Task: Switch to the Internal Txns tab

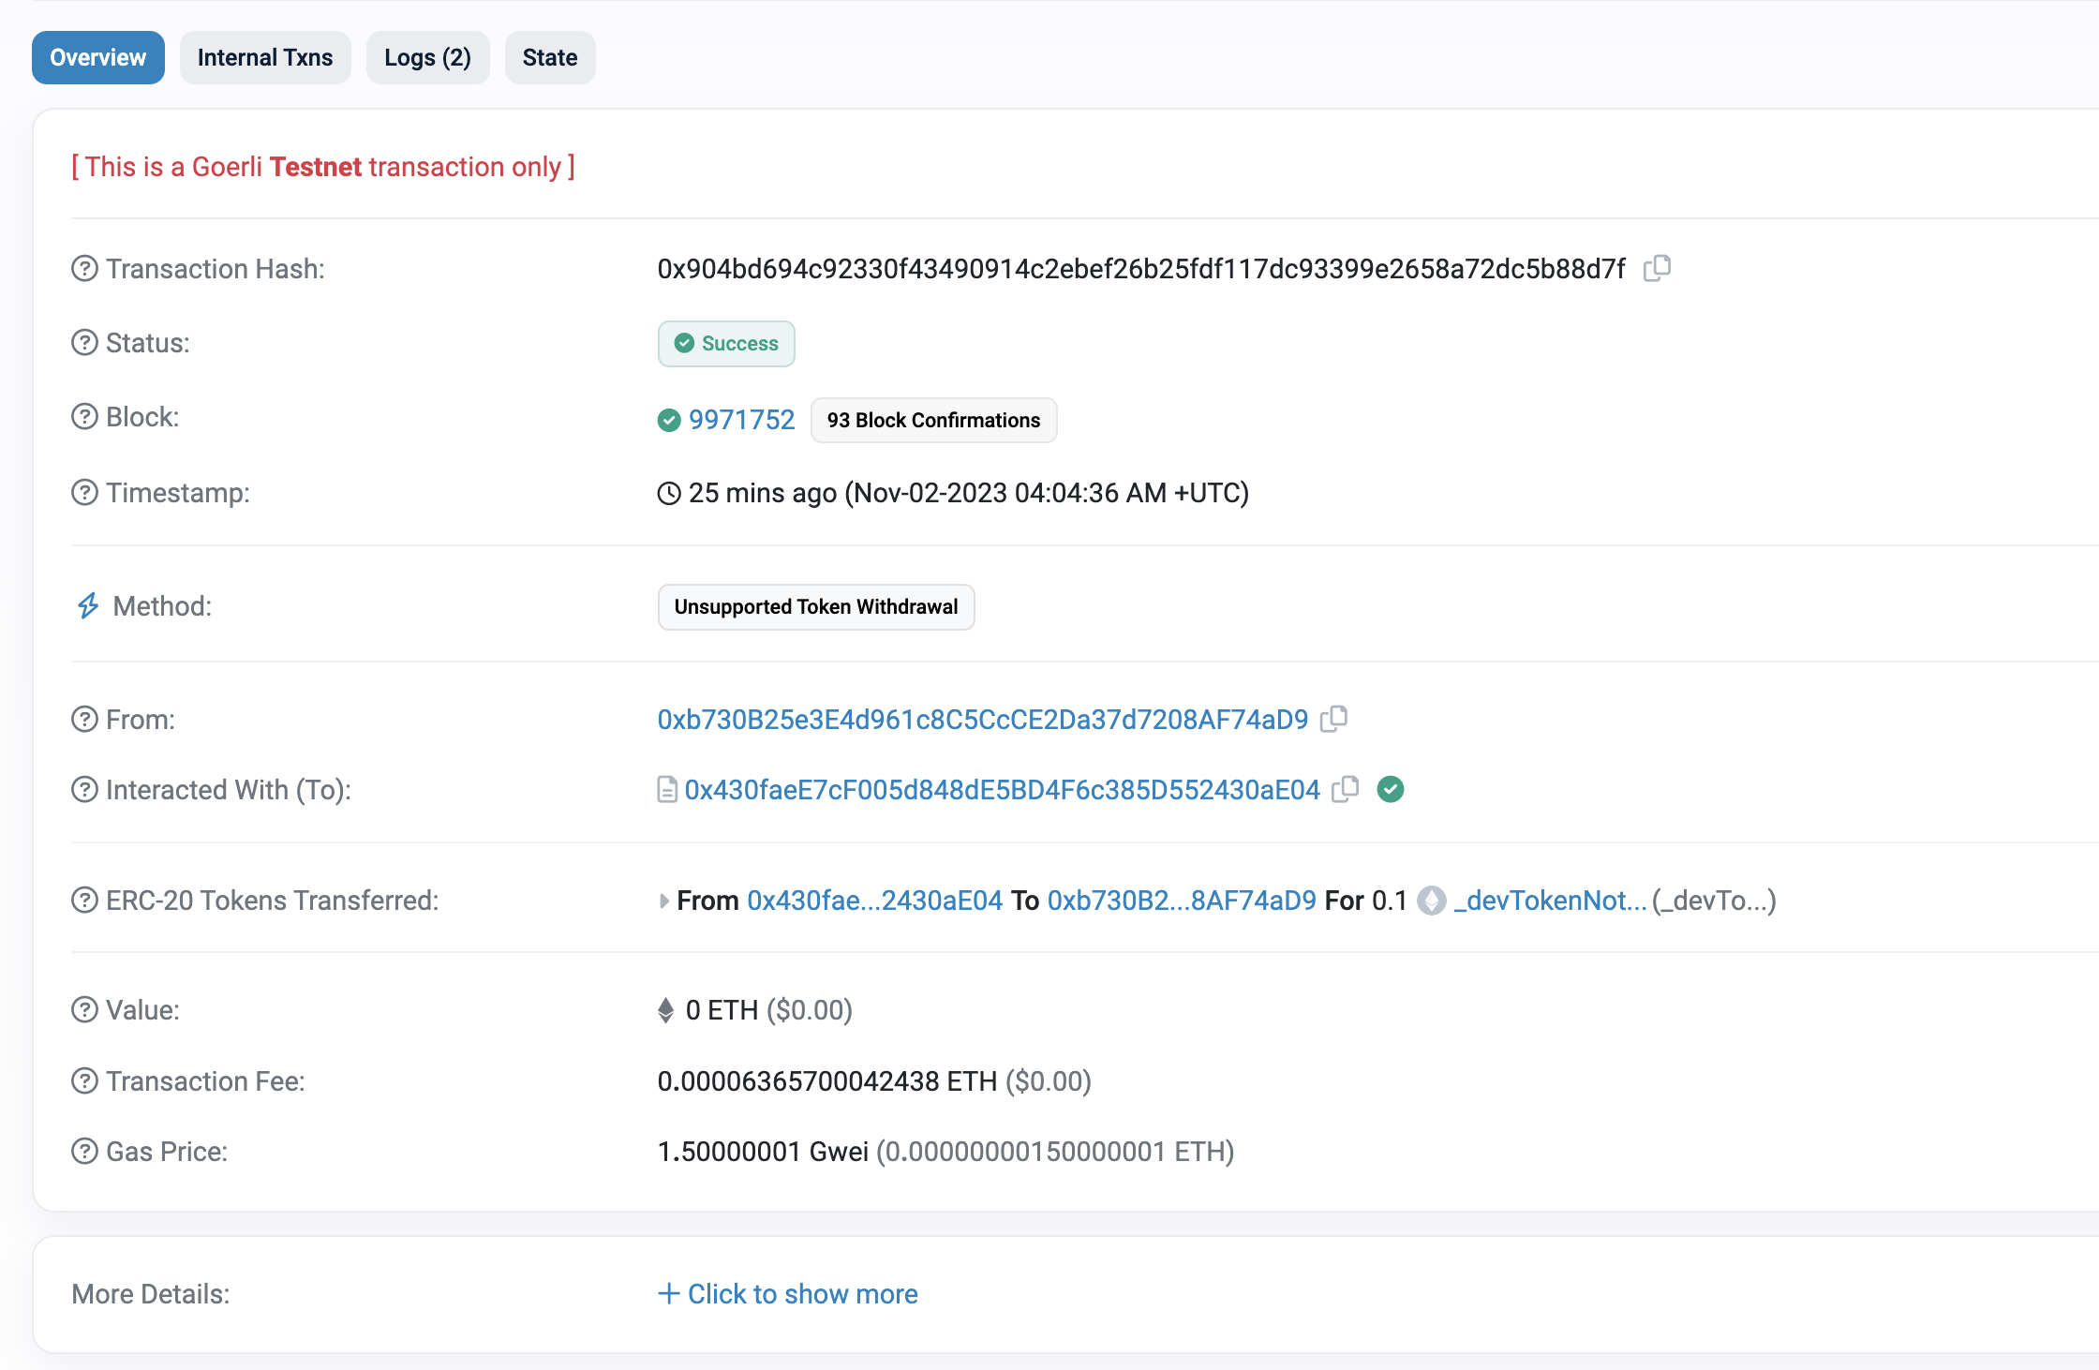Action: coord(265,57)
